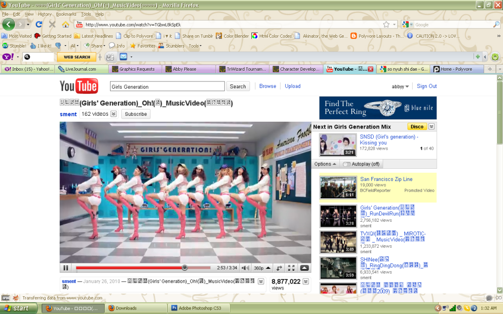Click WEB SEARCH button in Yahoo toolbar
Screen dimensions: 503x314
click(x=77, y=57)
